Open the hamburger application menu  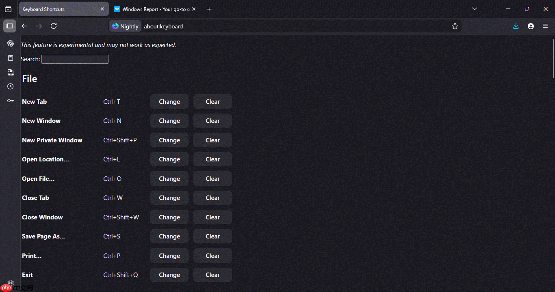click(545, 26)
